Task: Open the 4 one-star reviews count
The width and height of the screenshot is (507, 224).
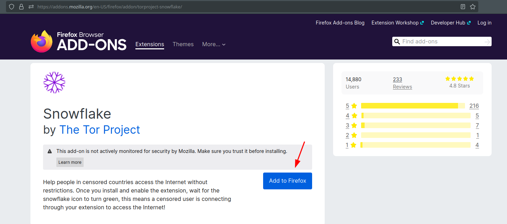Action: click(x=477, y=145)
